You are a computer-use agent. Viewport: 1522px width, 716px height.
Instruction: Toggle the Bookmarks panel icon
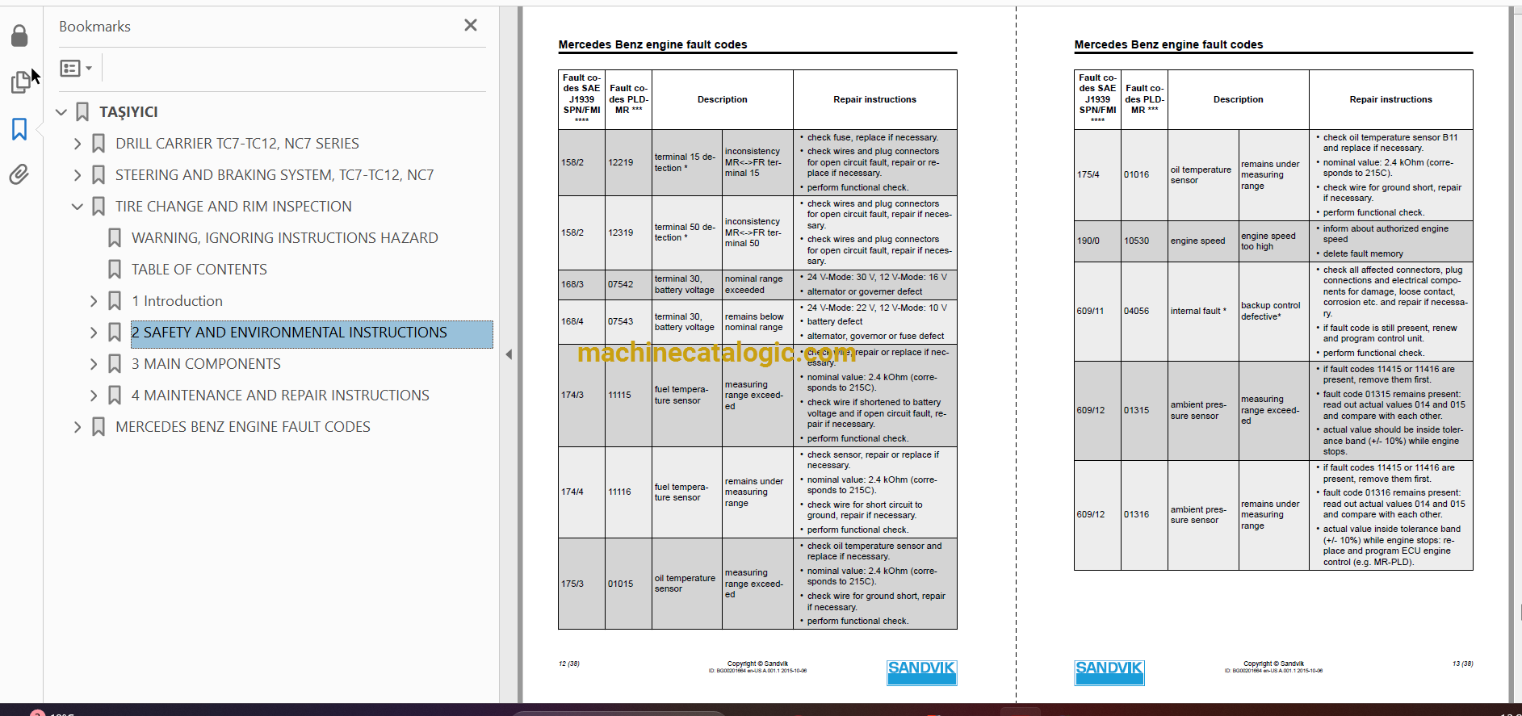click(x=19, y=129)
